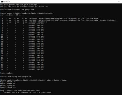
Task: Click the 'over a maximum of 30 hops' line
Action: (x=12, y=15)
